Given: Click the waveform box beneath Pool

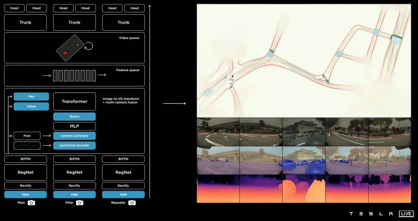Looking at the screenshot, I should click(x=27, y=145).
